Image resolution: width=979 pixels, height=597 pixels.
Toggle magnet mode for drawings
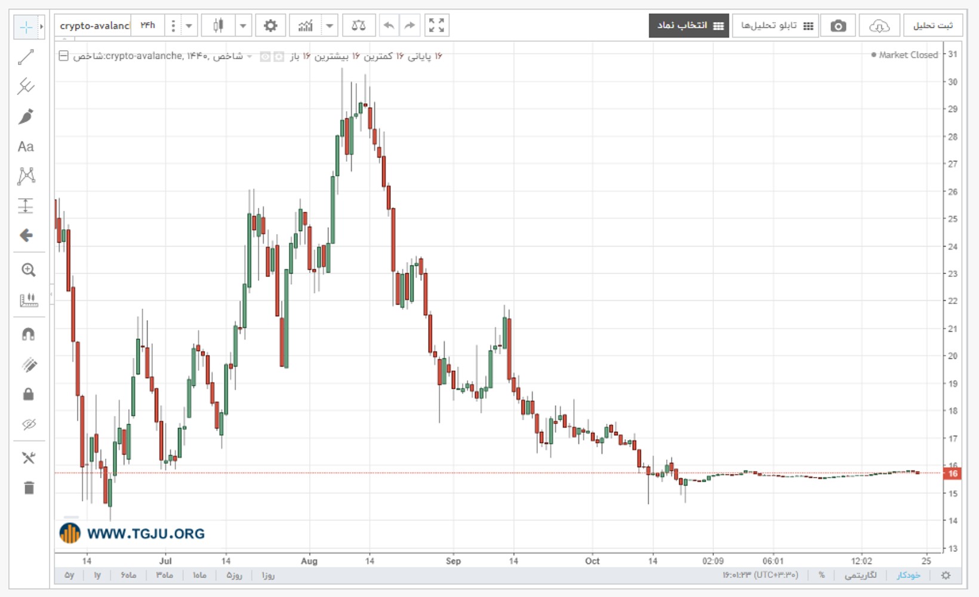[28, 334]
